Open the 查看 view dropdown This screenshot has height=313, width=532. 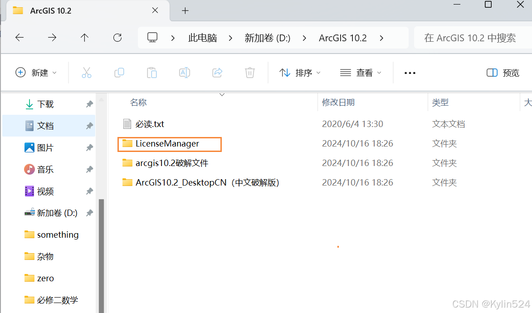pyautogui.click(x=361, y=73)
